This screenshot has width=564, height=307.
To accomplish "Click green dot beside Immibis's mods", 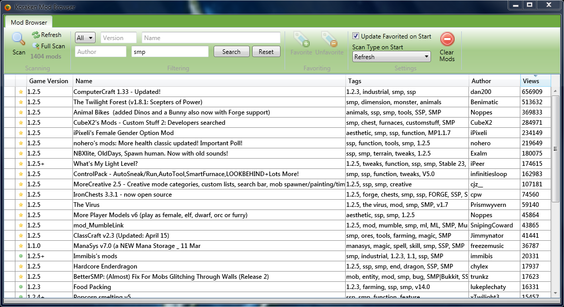I will (21, 256).
